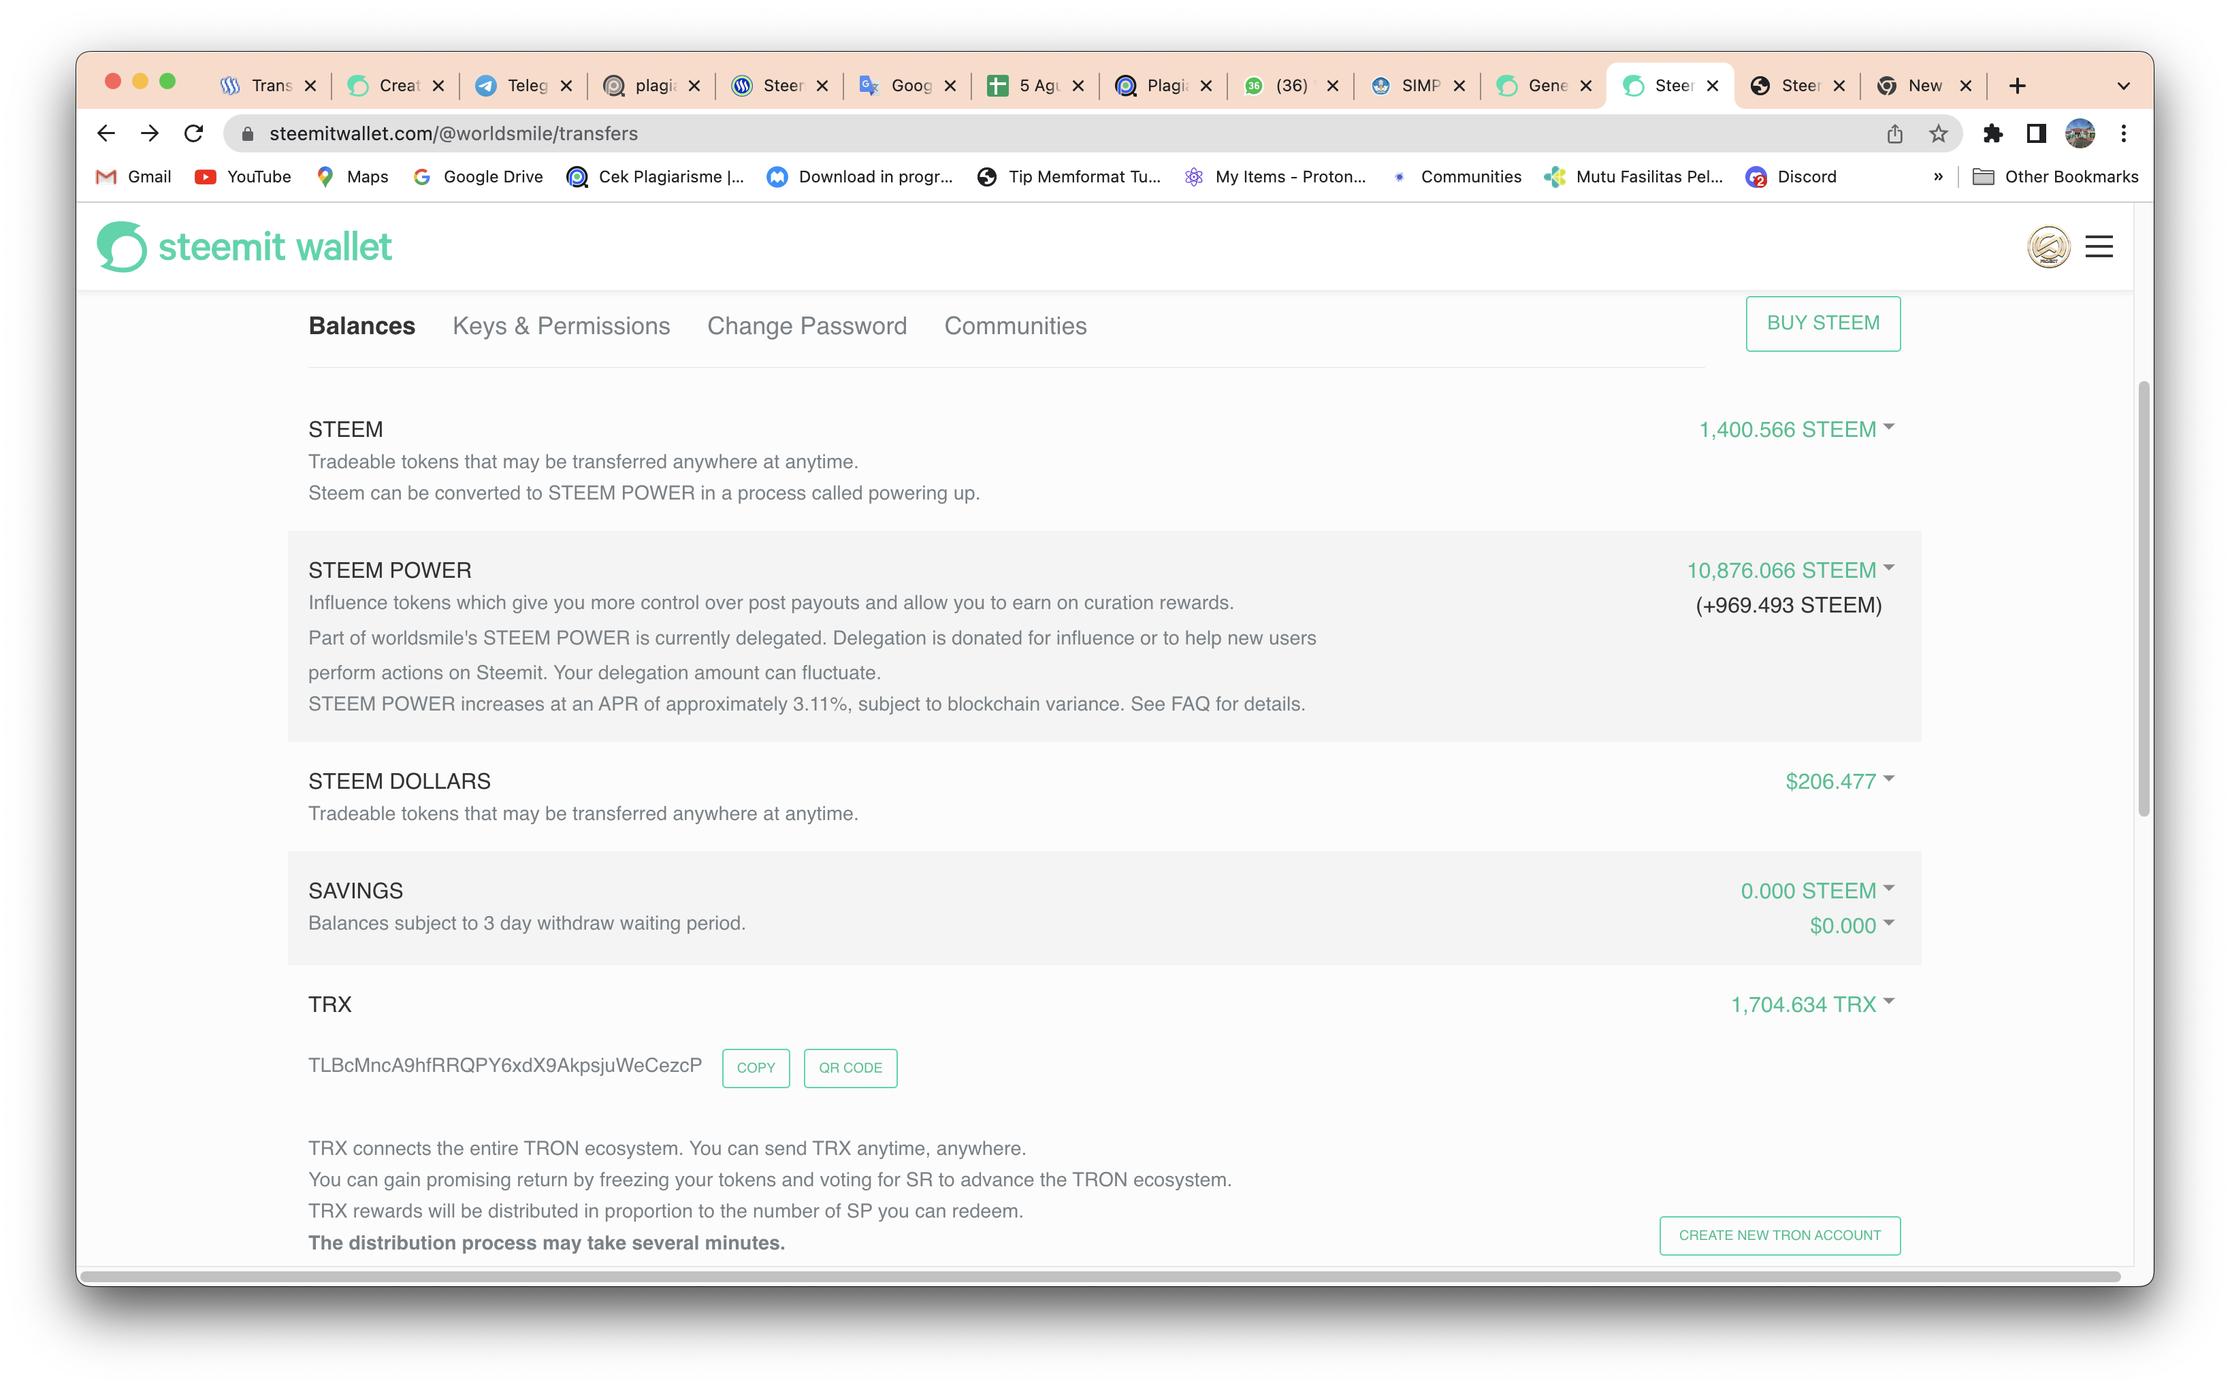The height and width of the screenshot is (1387, 2230).
Task: Select the Balances tab
Action: tap(361, 325)
